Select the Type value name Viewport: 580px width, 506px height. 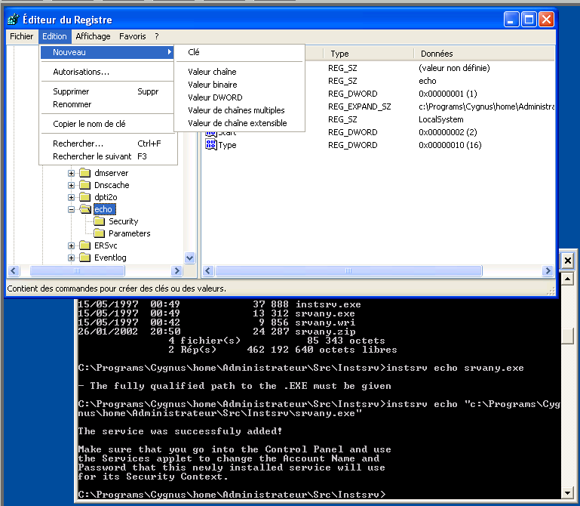pyautogui.click(x=227, y=145)
